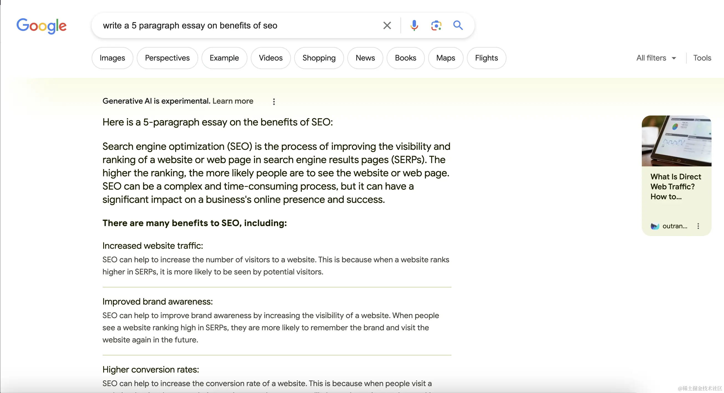Clear the search query with X icon

coord(387,25)
